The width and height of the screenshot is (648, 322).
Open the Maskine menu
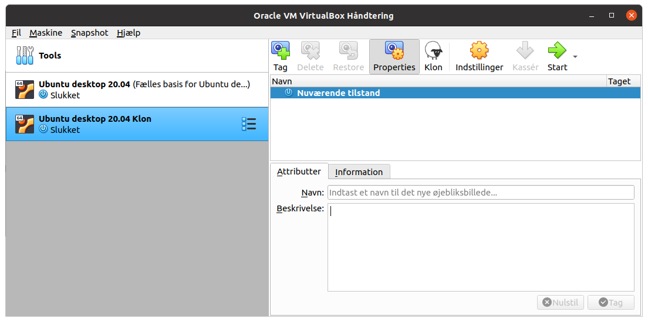(x=46, y=33)
